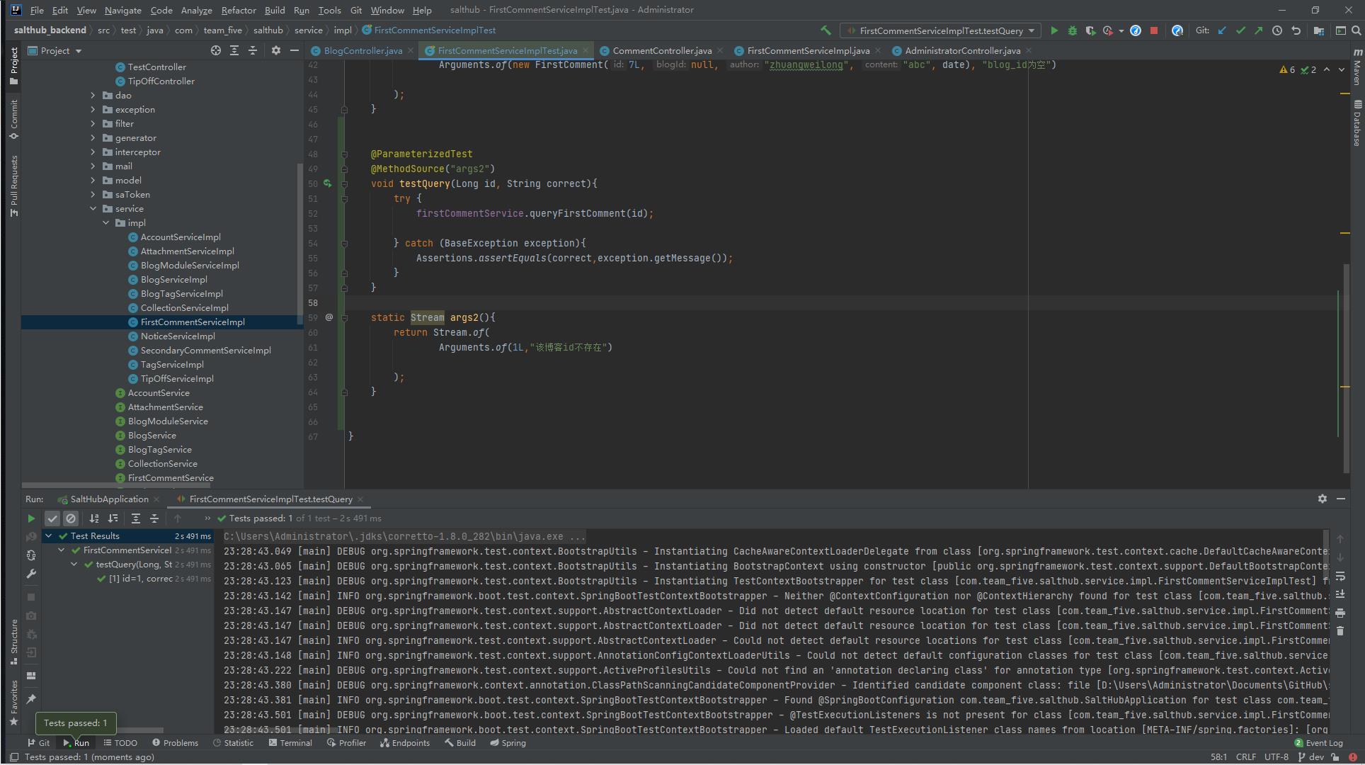Run the selected configuration with the green play icon
This screenshot has height=765, width=1365.
1054,30
